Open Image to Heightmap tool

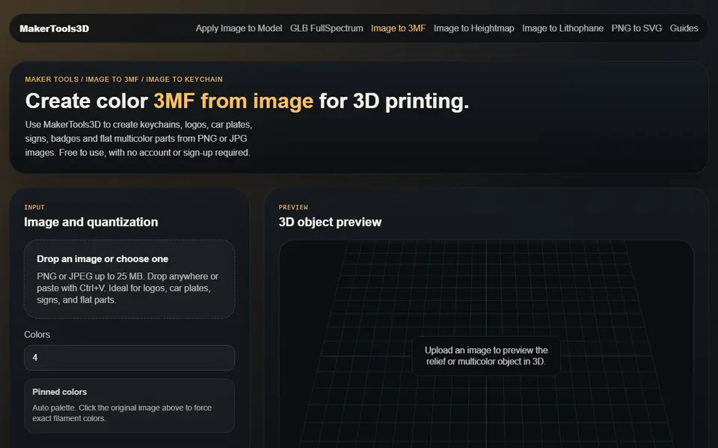[x=473, y=28]
